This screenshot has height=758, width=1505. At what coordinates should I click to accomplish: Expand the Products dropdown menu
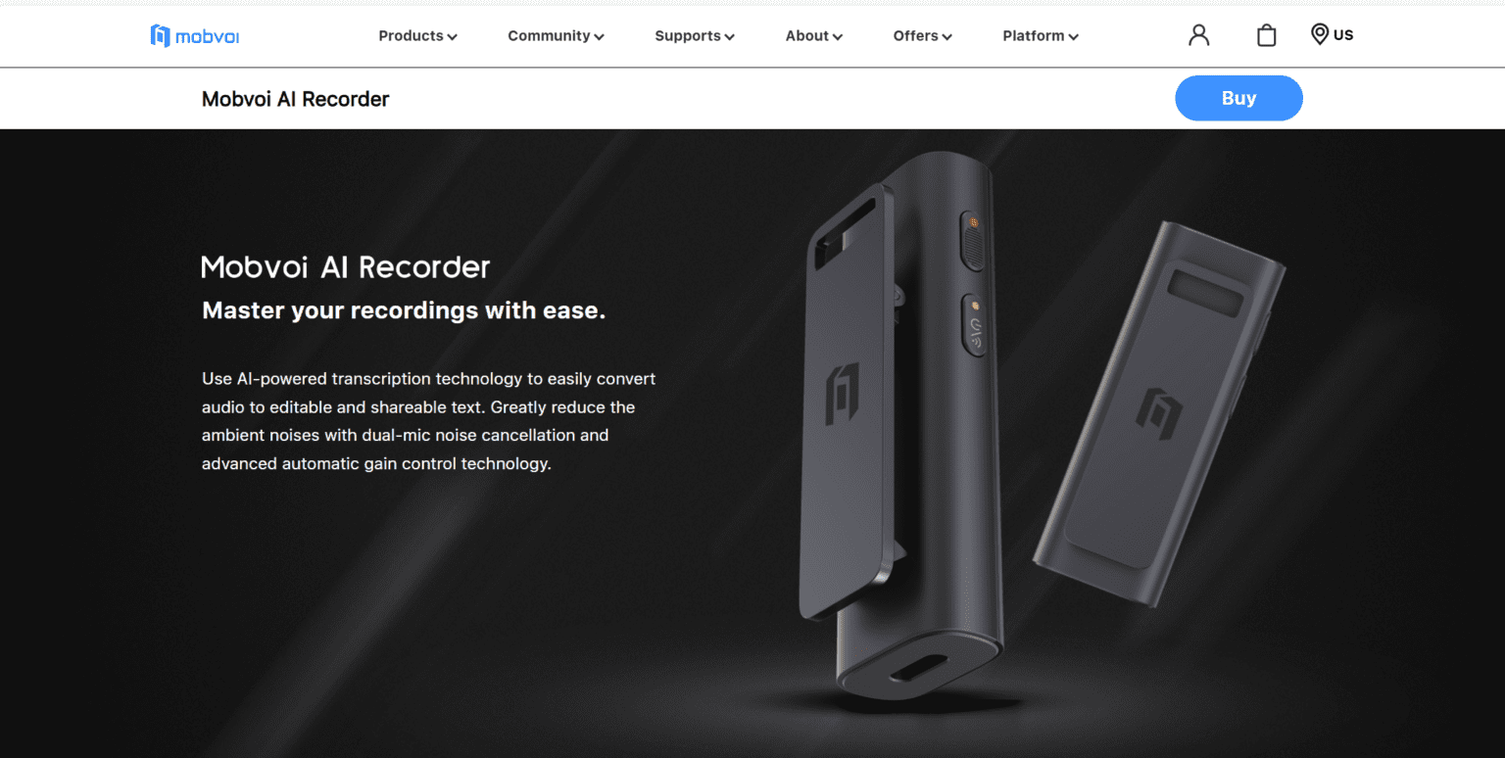pos(417,36)
